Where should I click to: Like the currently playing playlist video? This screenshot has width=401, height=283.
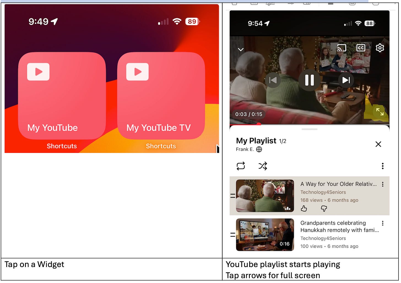point(304,209)
